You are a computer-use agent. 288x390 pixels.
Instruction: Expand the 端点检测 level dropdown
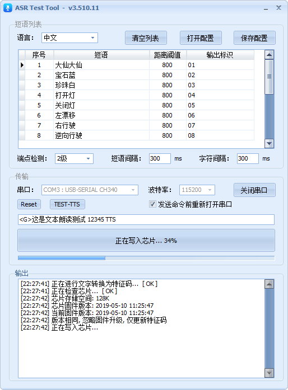tap(74, 158)
